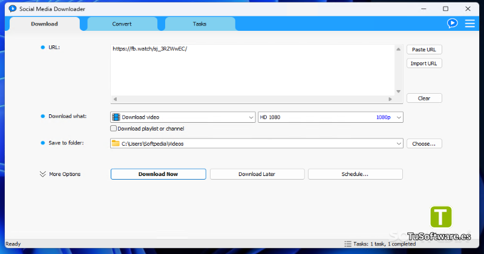
Task: Click the 'Tasks: 1 task, 1 completed' status
Action: point(385,244)
